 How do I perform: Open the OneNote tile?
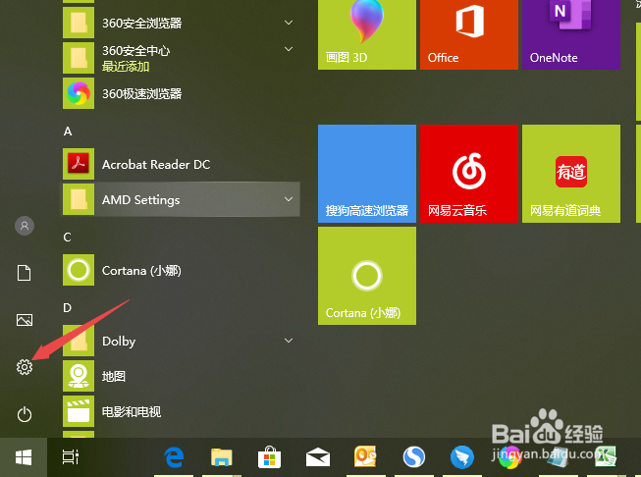[x=571, y=34]
